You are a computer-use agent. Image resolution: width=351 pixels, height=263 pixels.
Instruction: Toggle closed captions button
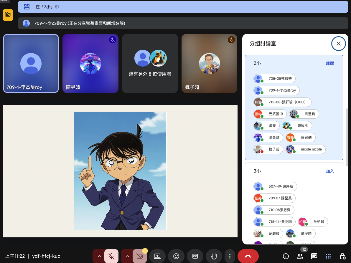[x=195, y=256]
